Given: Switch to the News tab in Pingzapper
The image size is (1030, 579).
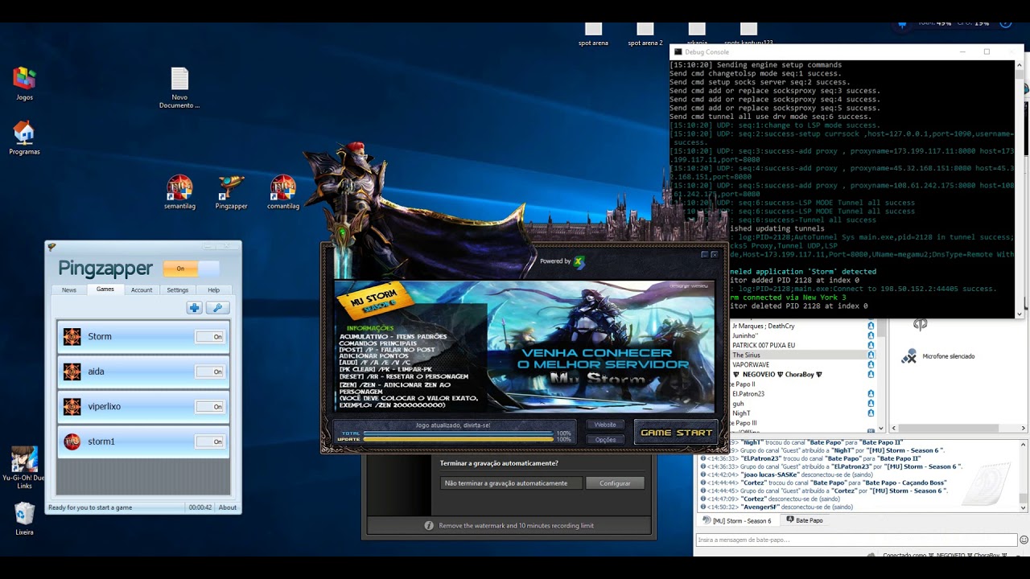Looking at the screenshot, I should 69,289.
